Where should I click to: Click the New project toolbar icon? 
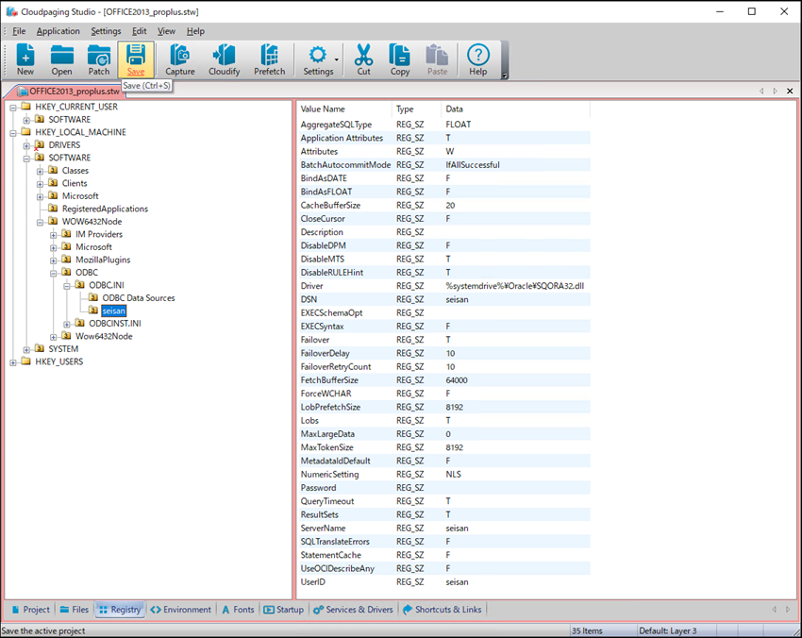coord(25,59)
